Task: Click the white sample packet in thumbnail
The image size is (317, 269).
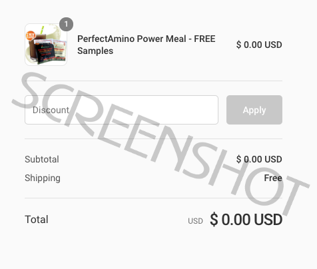Action: pyautogui.click(x=60, y=51)
